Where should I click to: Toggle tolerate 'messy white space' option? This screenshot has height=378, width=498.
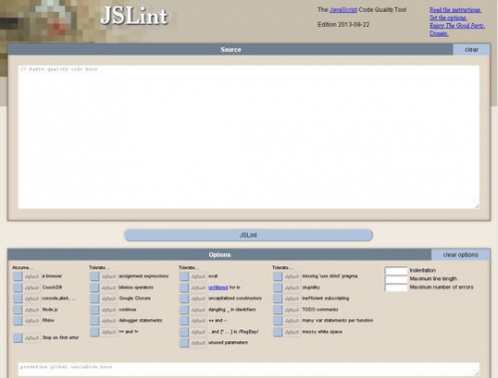pyautogui.click(x=278, y=332)
